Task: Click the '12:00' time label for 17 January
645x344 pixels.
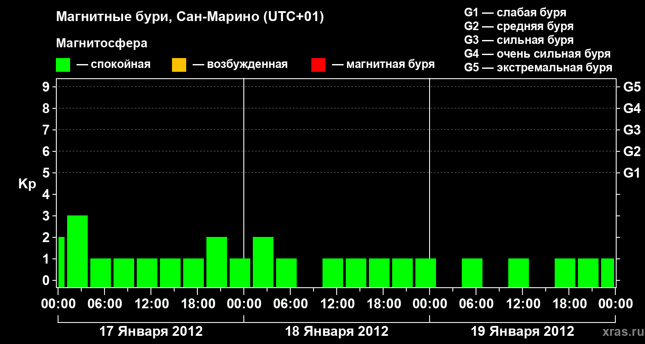Action: (151, 304)
